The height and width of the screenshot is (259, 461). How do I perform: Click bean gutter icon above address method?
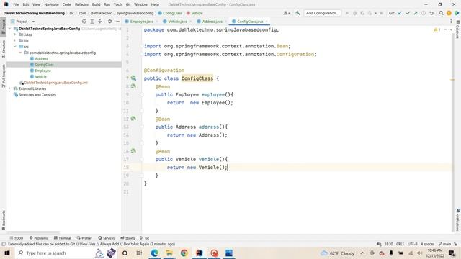133,118
